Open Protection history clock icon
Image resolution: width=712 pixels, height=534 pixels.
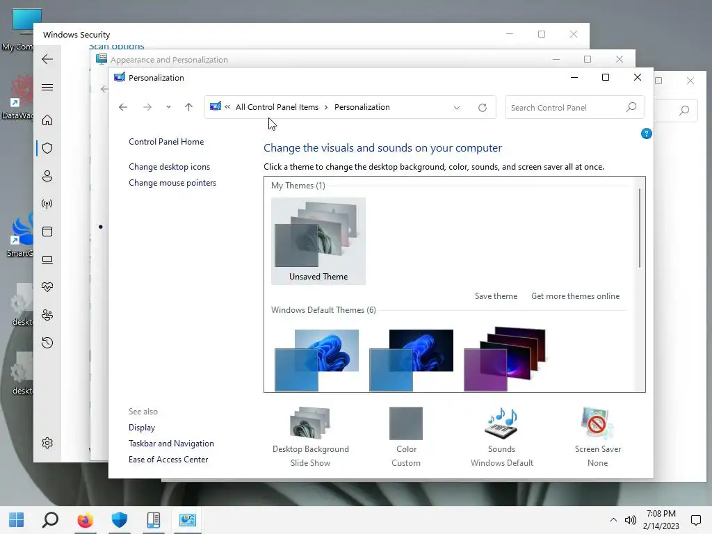pos(47,343)
